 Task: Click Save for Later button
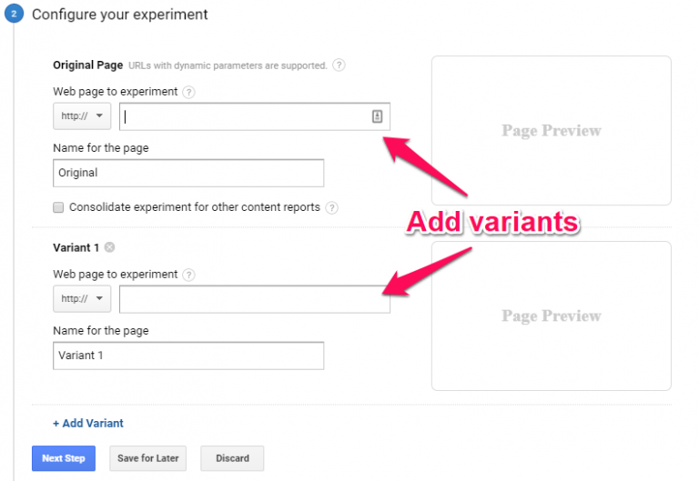click(x=148, y=458)
